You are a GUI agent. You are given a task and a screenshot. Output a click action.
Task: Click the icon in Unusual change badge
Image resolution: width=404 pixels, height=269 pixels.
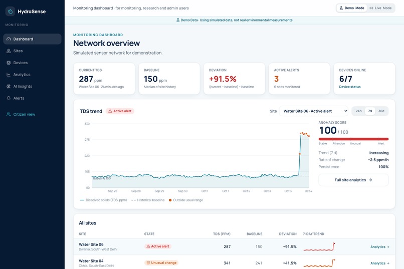(x=148, y=263)
